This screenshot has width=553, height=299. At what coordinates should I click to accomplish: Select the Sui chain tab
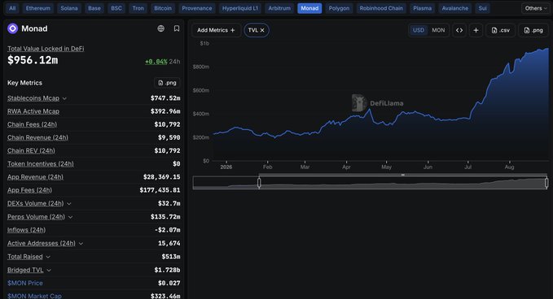482,8
